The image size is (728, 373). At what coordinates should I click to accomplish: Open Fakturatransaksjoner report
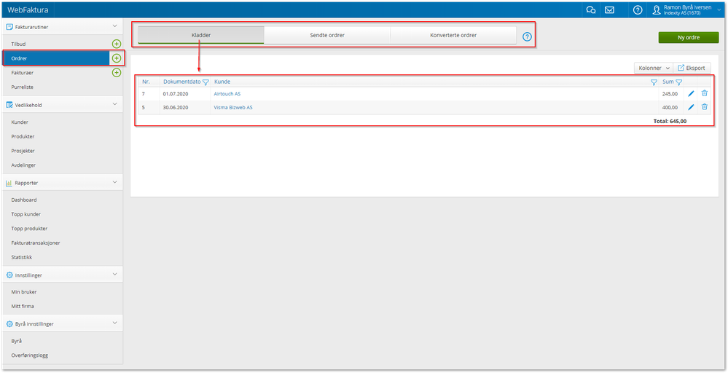(x=35, y=243)
